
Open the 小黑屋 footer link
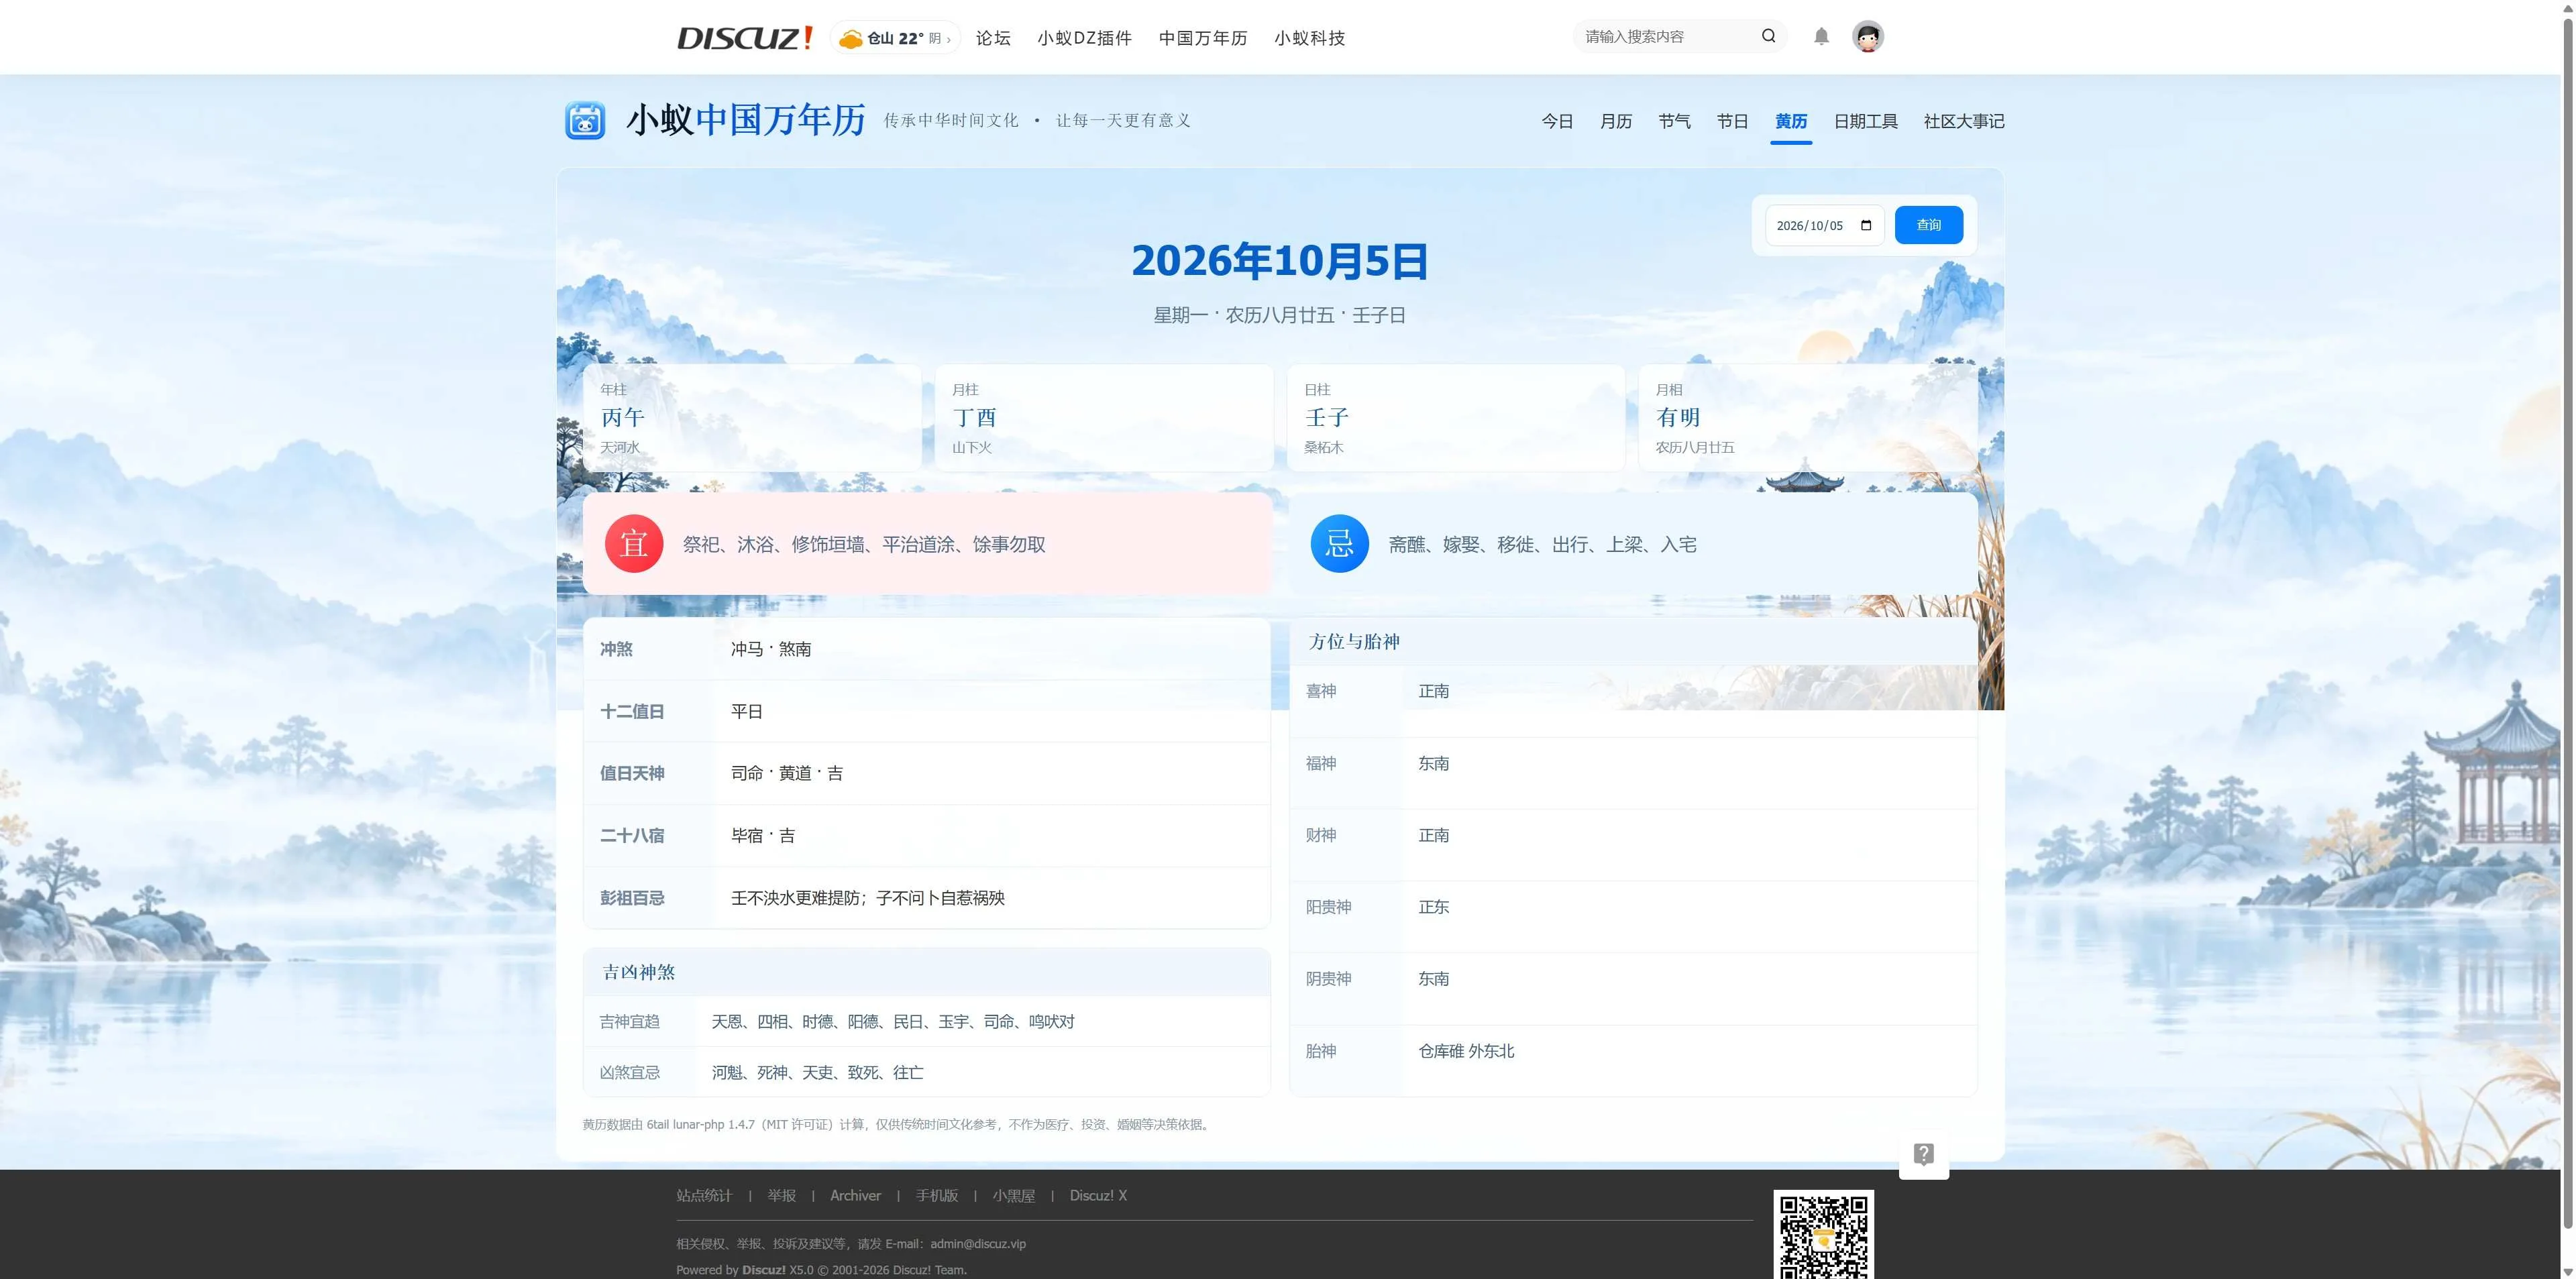1014,1195
